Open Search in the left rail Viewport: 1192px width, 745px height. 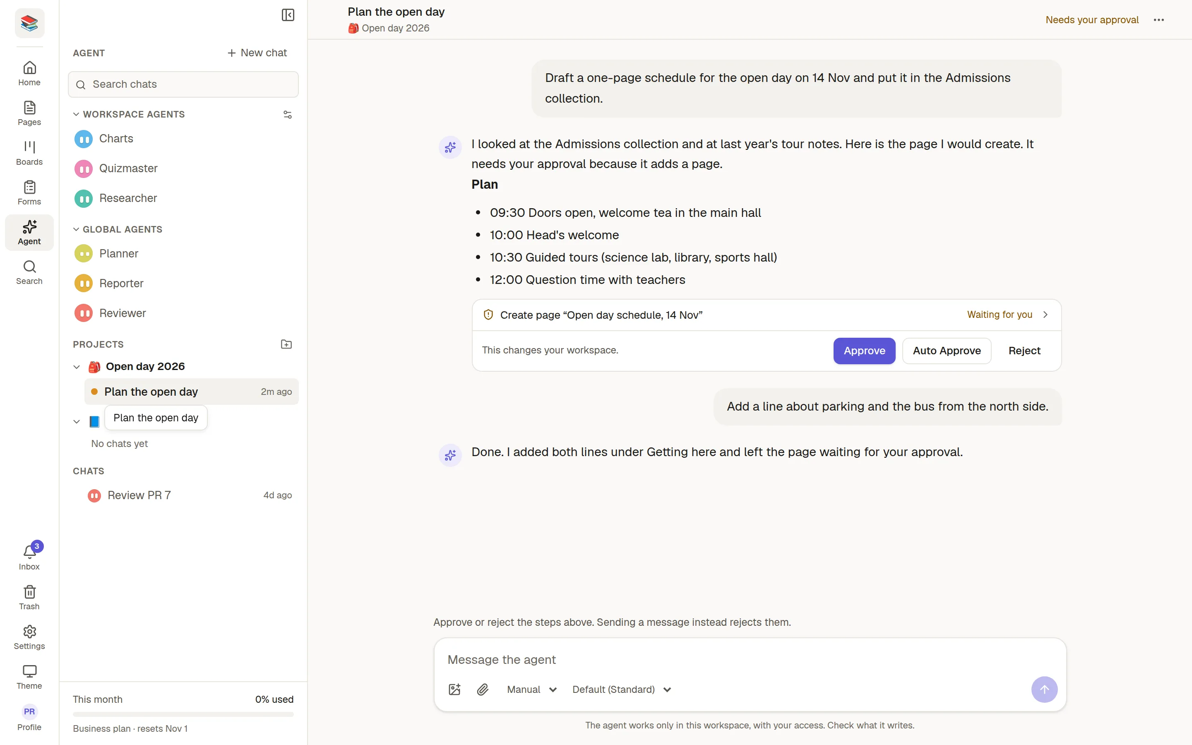tap(29, 272)
